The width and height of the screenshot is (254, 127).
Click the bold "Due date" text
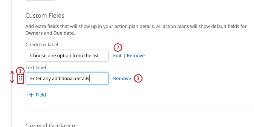pyautogui.click(x=63, y=33)
